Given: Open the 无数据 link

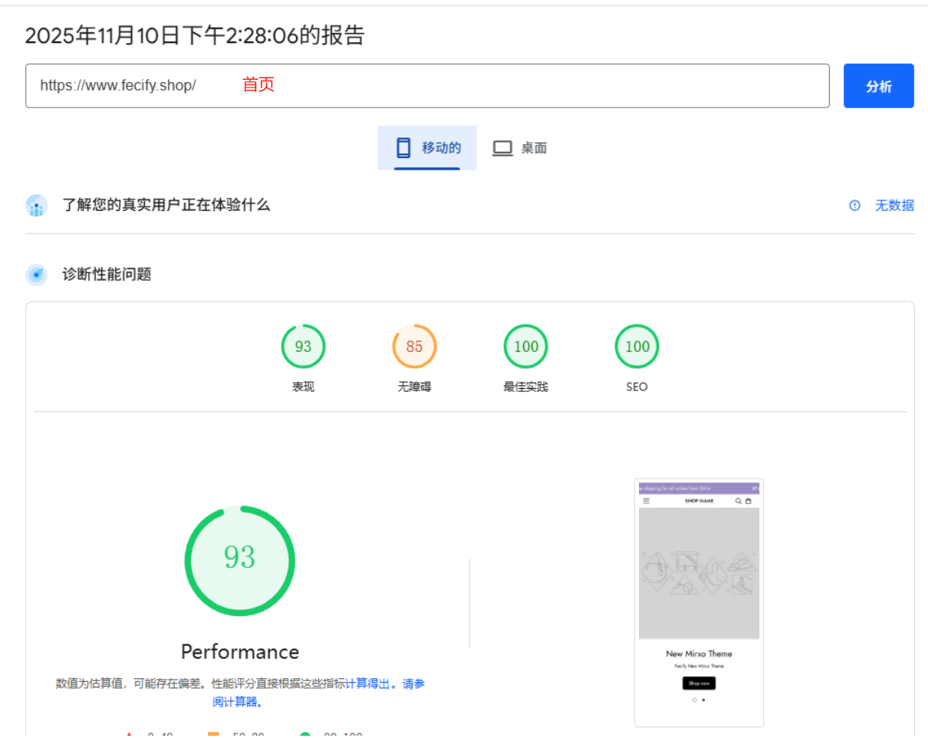Looking at the screenshot, I should tap(894, 206).
